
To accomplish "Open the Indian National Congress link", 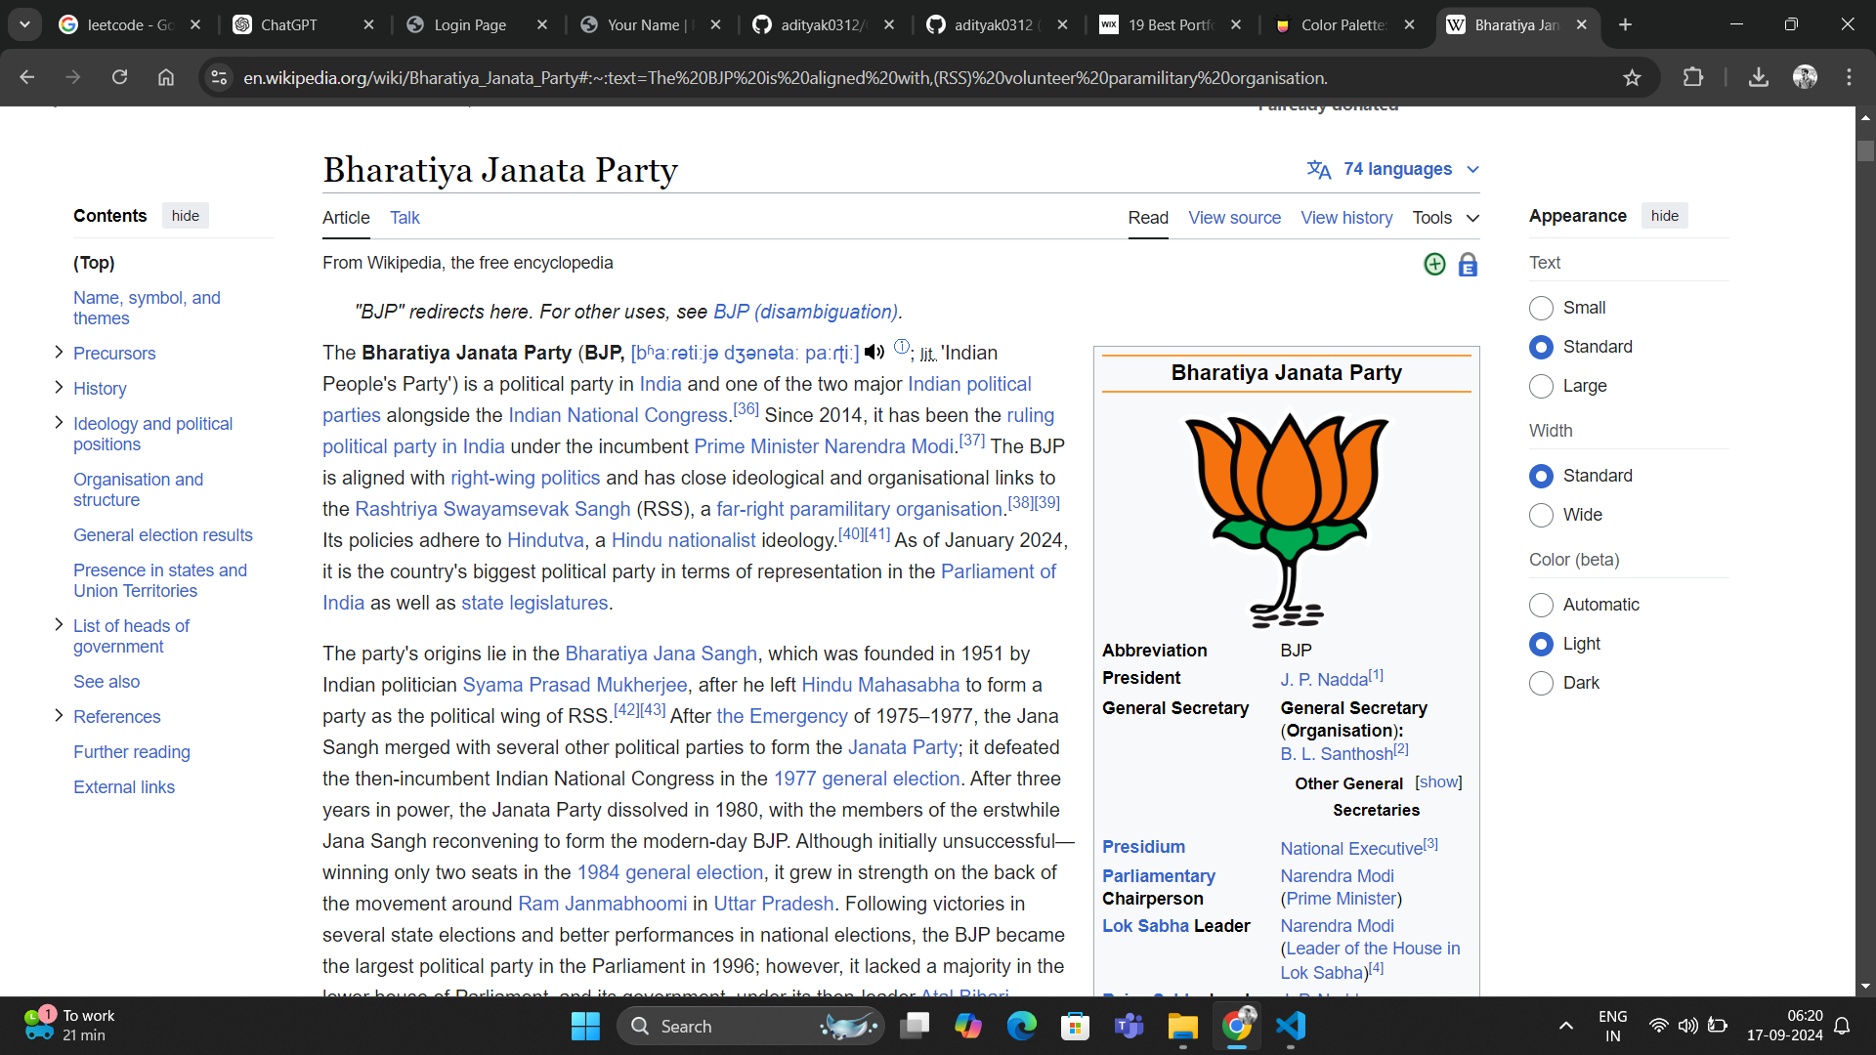I will tap(618, 415).
